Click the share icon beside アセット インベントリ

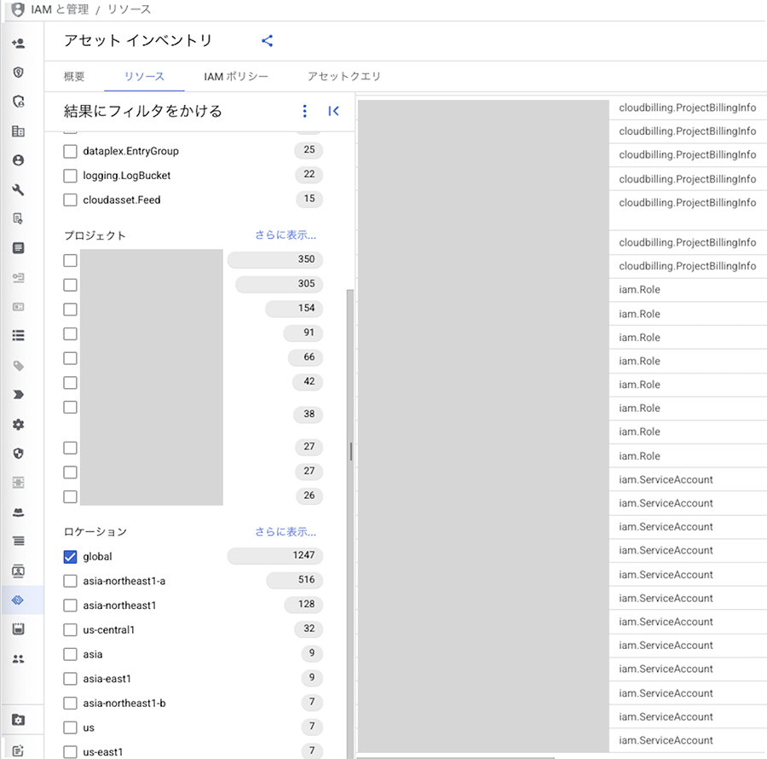267,41
